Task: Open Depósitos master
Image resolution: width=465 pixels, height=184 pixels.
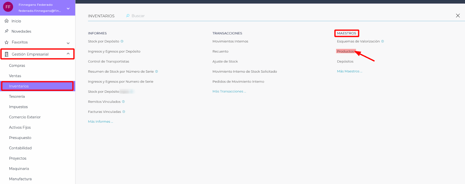Action: (x=345, y=62)
